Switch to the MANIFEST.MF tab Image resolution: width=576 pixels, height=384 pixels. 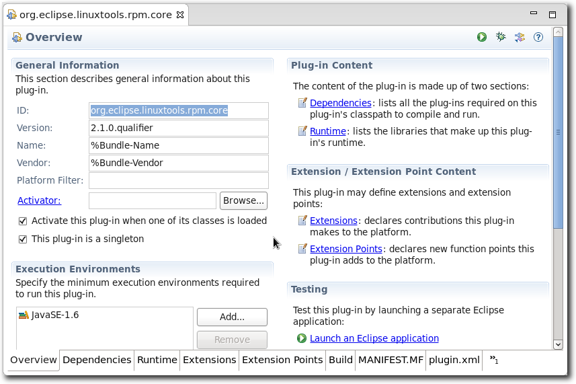[x=390, y=360]
